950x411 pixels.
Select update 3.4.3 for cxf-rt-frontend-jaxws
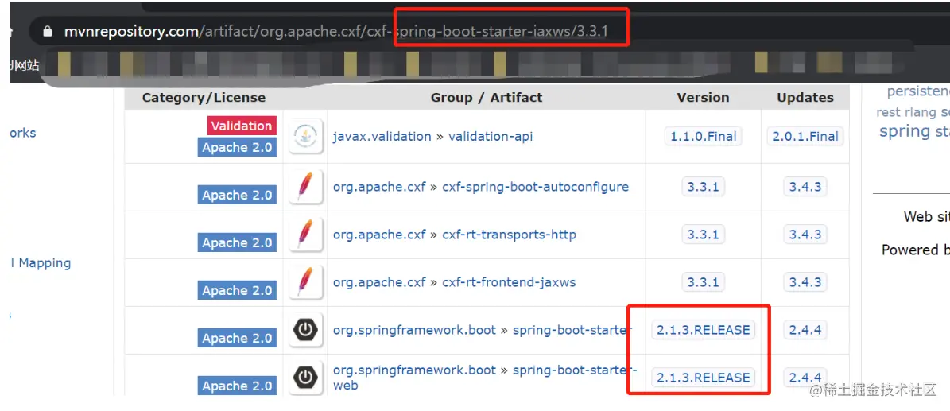click(805, 282)
